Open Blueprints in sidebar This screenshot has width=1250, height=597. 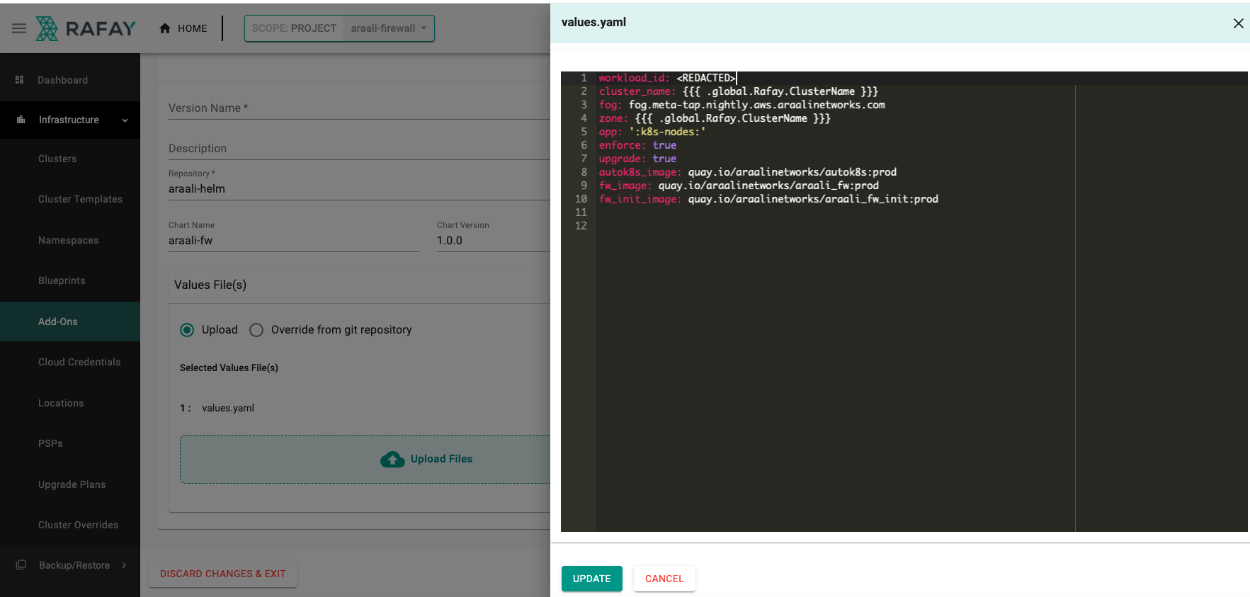[x=62, y=280]
